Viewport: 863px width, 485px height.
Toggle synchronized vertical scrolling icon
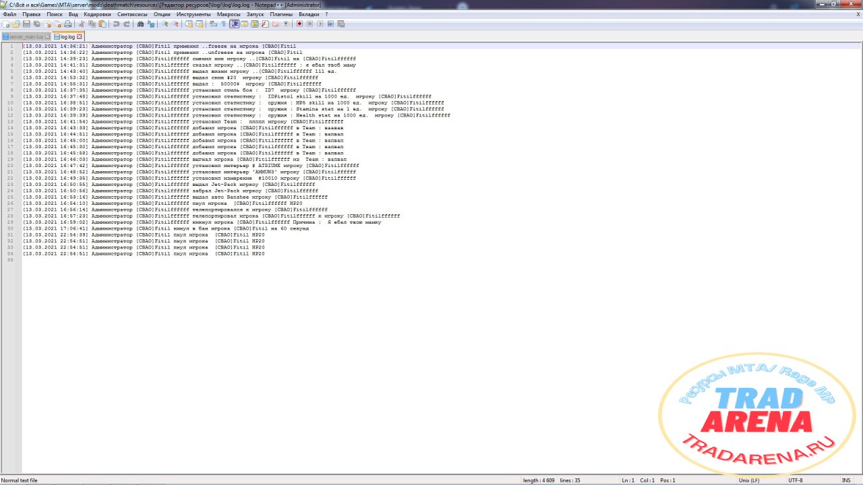[x=189, y=24]
